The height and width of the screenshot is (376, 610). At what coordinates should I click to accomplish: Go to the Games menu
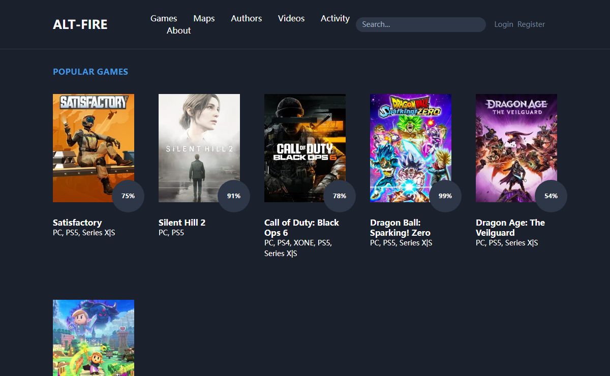pos(164,18)
